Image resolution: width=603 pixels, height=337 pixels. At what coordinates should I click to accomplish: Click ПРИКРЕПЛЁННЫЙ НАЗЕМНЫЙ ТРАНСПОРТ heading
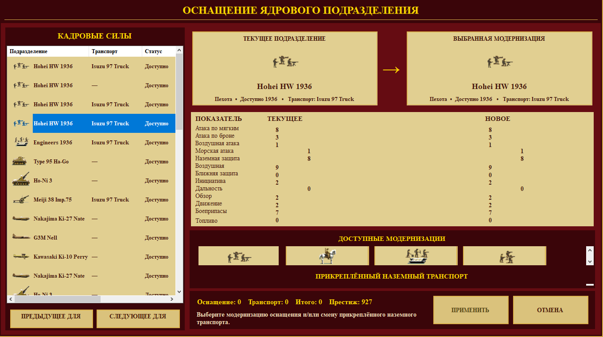(392, 276)
